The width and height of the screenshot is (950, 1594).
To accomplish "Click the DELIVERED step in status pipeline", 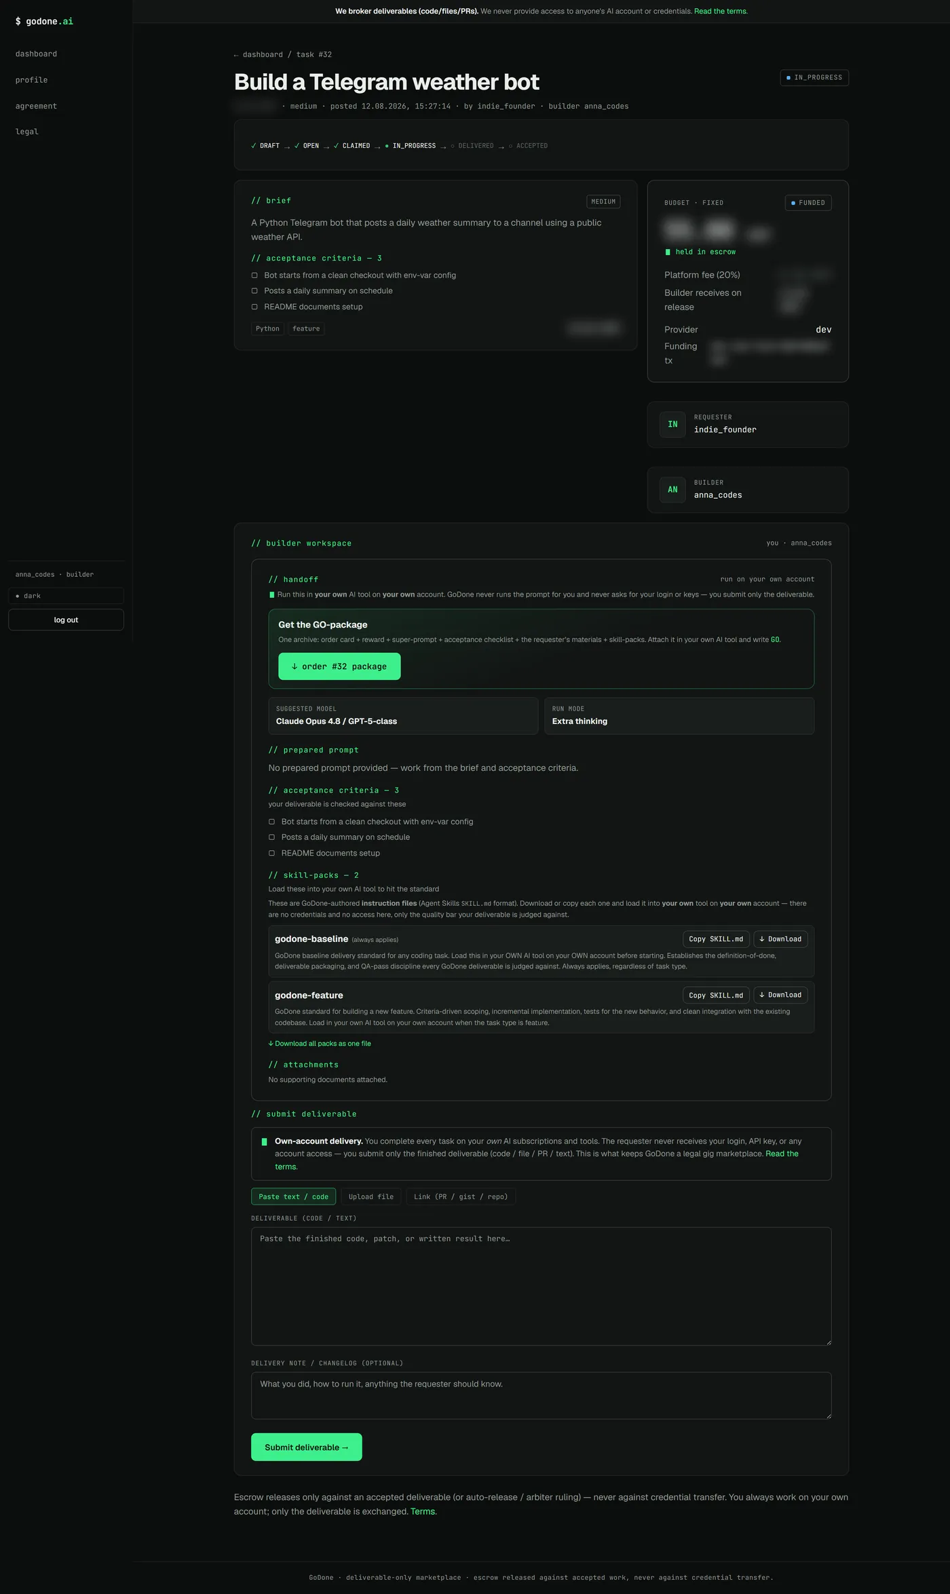I will point(472,146).
